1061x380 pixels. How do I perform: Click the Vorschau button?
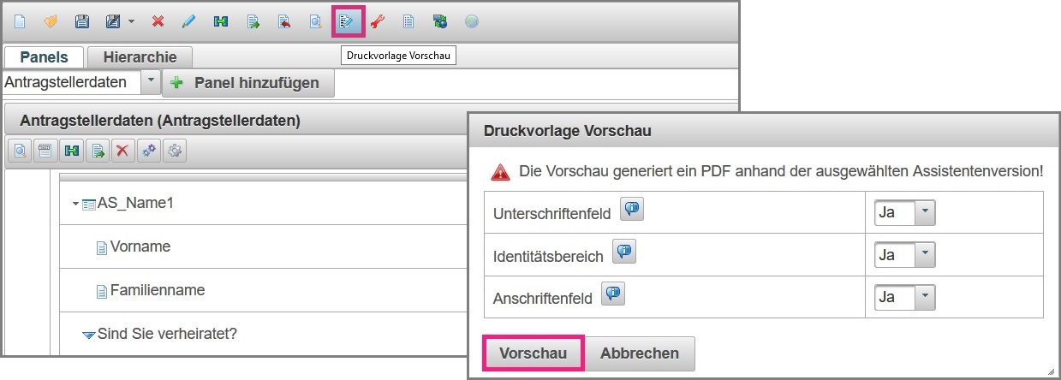point(533,353)
